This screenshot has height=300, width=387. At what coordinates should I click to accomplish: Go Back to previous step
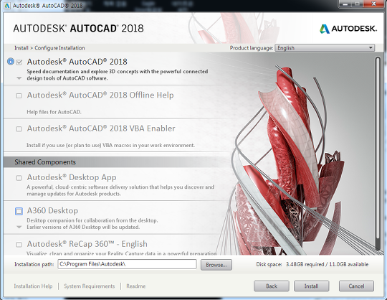(x=272, y=286)
